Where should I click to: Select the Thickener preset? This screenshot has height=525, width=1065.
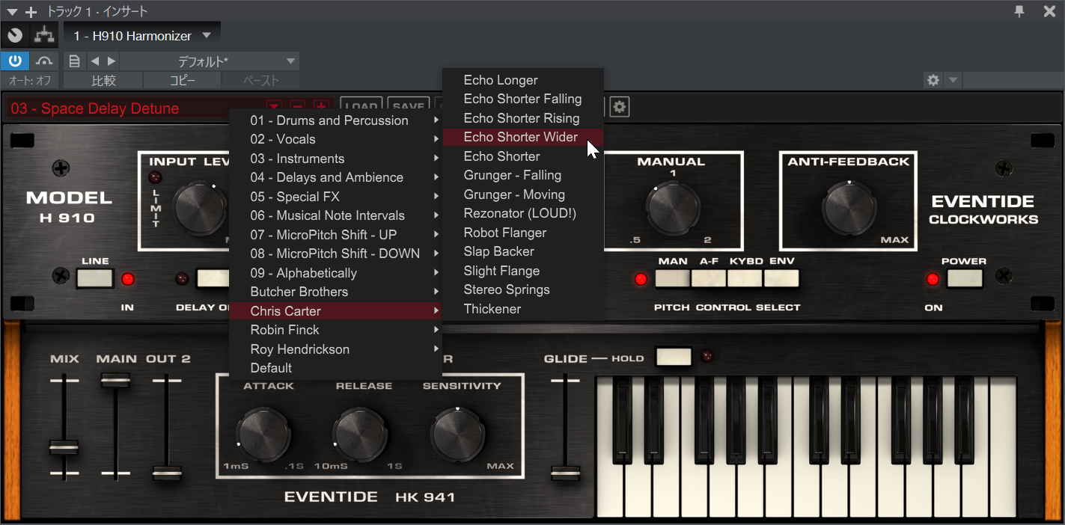[x=523, y=309]
